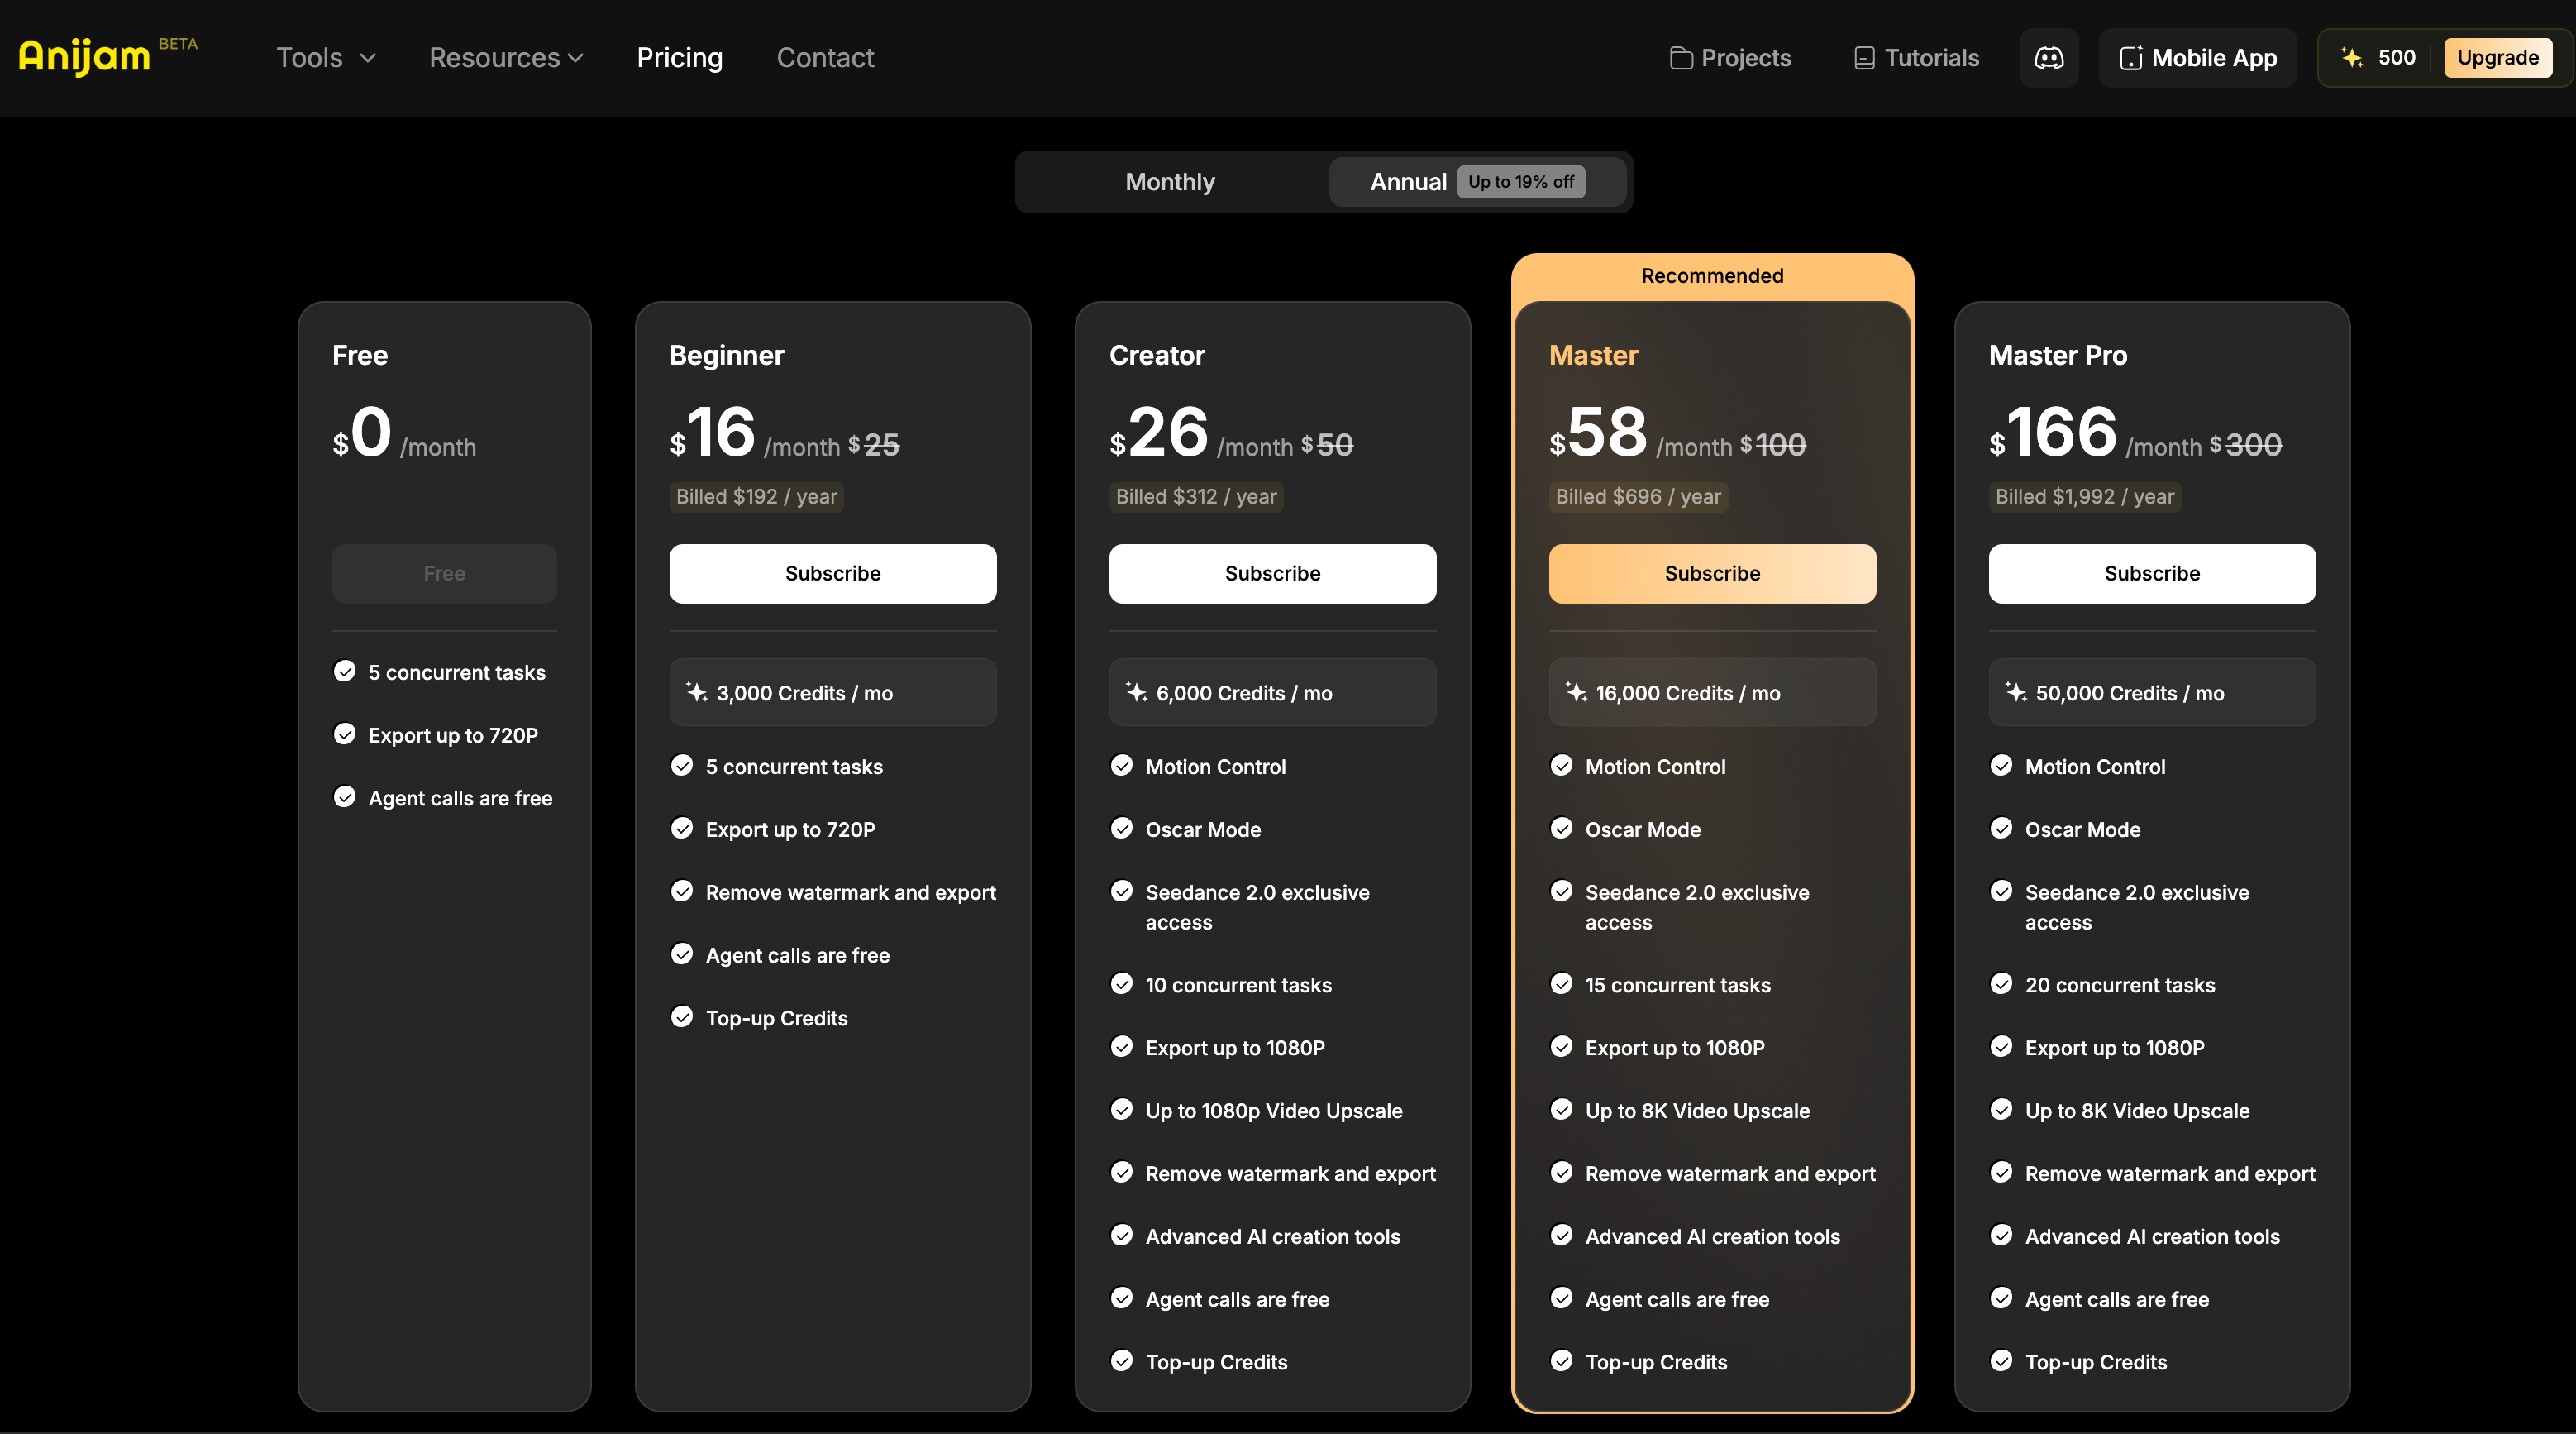Screen dimensions: 2576x1434
Task: Expand the Tools dropdown menu
Action: tap(326, 58)
